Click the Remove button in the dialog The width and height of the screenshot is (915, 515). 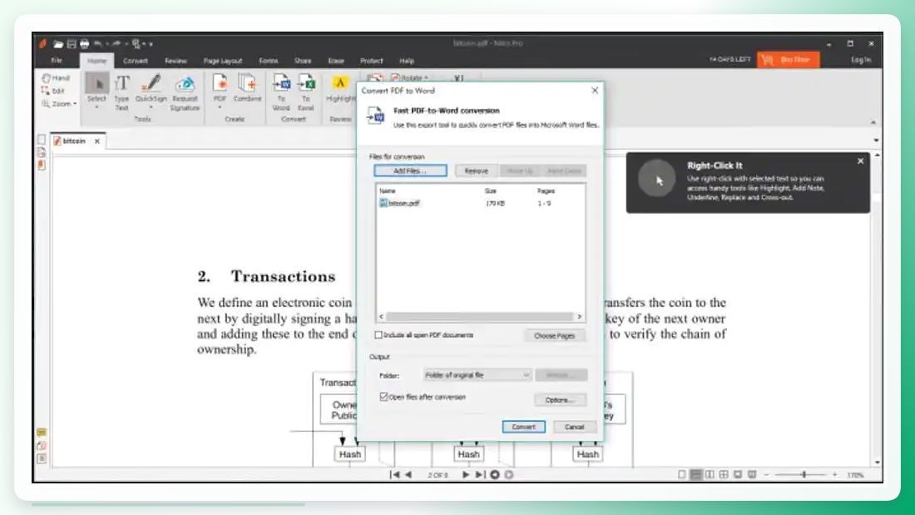pyautogui.click(x=476, y=171)
